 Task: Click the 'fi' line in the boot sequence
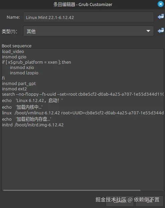point(3,78)
